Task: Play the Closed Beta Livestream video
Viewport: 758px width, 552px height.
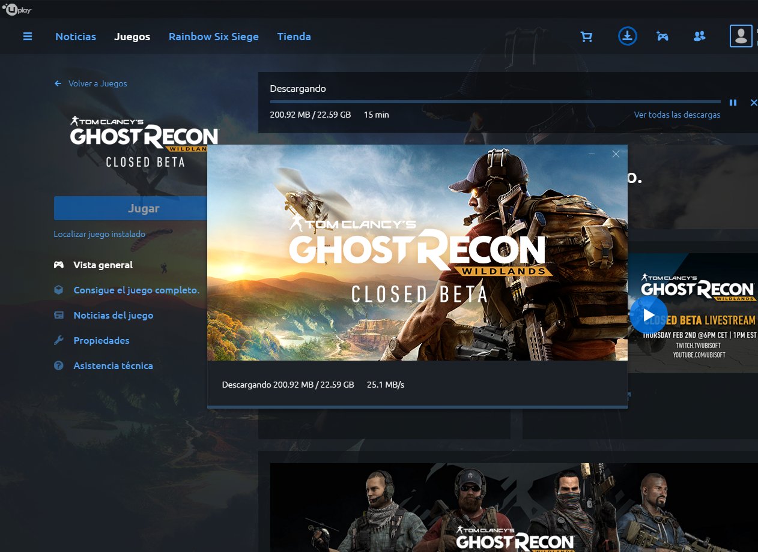Action: click(648, 315)
